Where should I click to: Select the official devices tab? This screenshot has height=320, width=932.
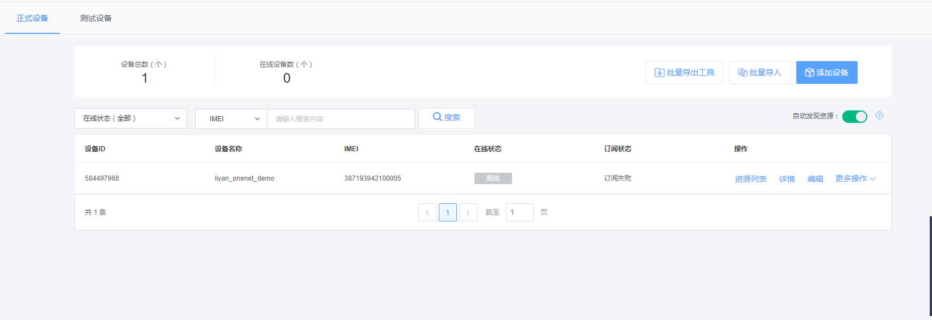coord(32,18)
